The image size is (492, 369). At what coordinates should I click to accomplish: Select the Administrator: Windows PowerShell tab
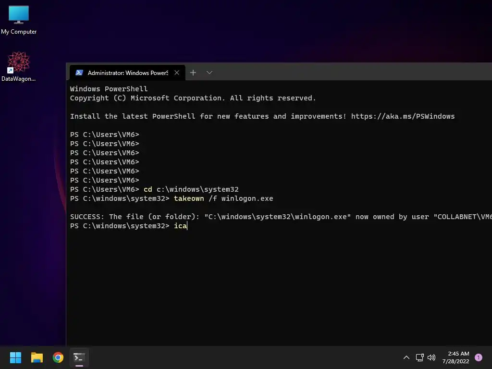coord(127,73)
